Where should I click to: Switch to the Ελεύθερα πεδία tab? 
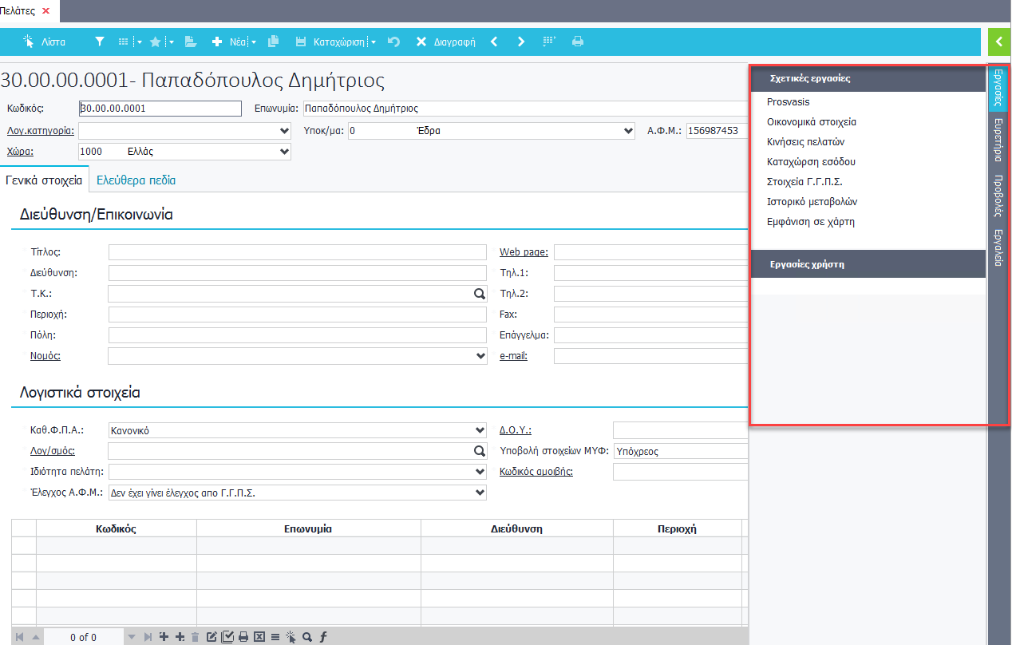[x=136, y=180]
